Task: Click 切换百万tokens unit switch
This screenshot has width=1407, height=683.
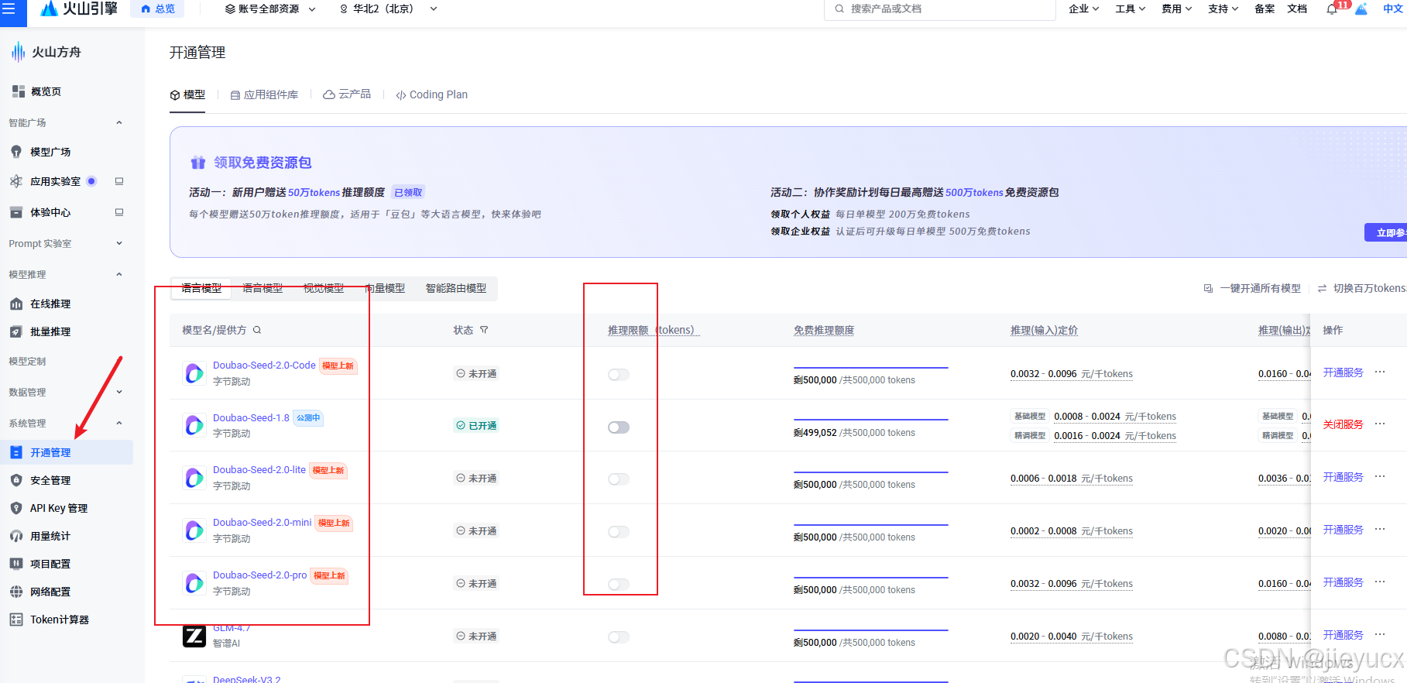Action: tap(1362, 288)
